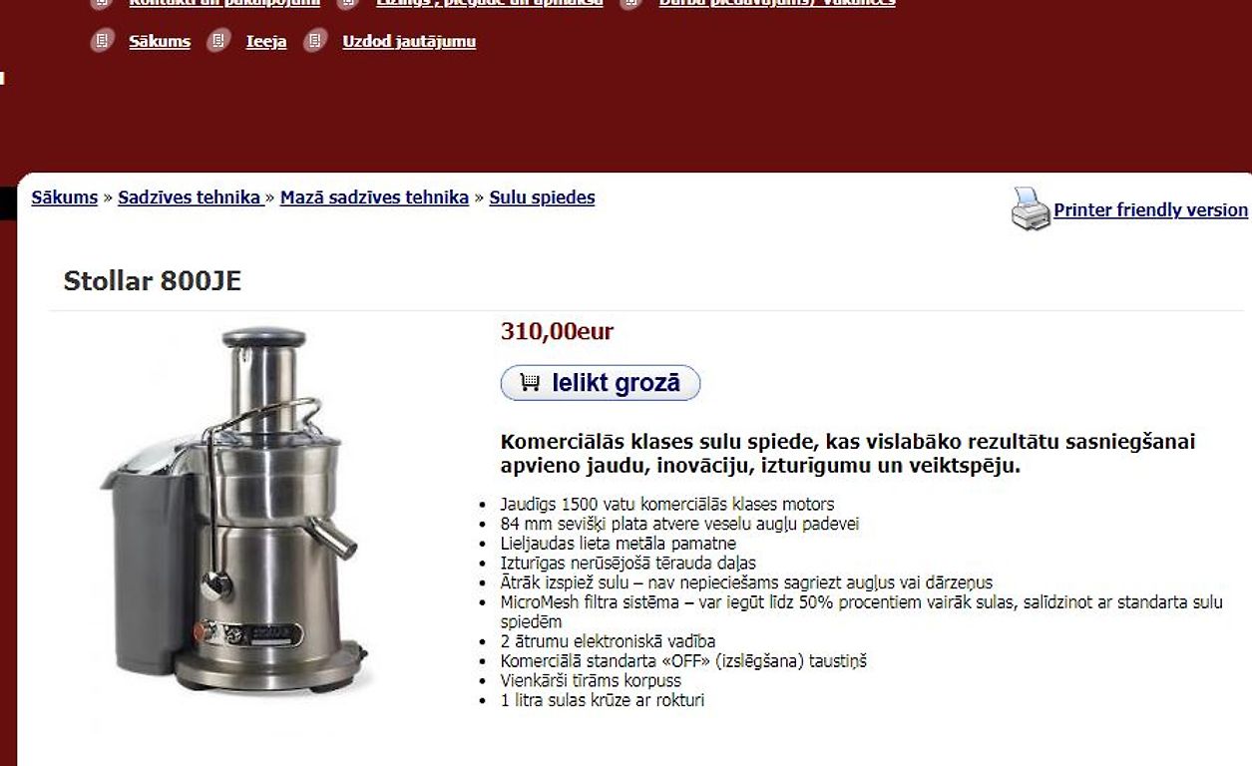Click the page icon beside Uzdod jautājumu
Image resolution: width=1252 pixels, height=766 pixels.
click(315, 41)
